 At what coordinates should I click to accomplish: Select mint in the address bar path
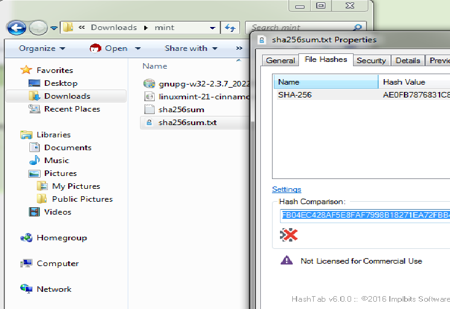165,28
